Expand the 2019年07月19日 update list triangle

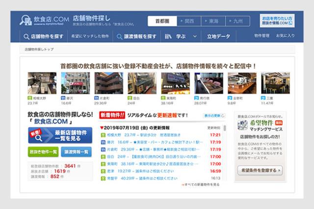[x=102, y=128]
